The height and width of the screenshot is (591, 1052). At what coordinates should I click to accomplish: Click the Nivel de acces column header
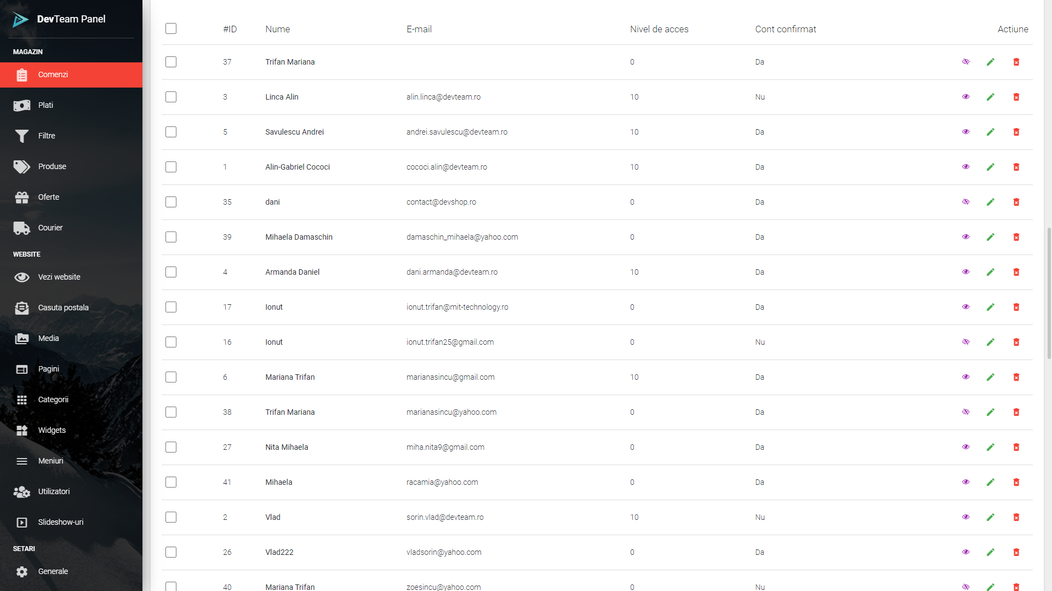659,29
